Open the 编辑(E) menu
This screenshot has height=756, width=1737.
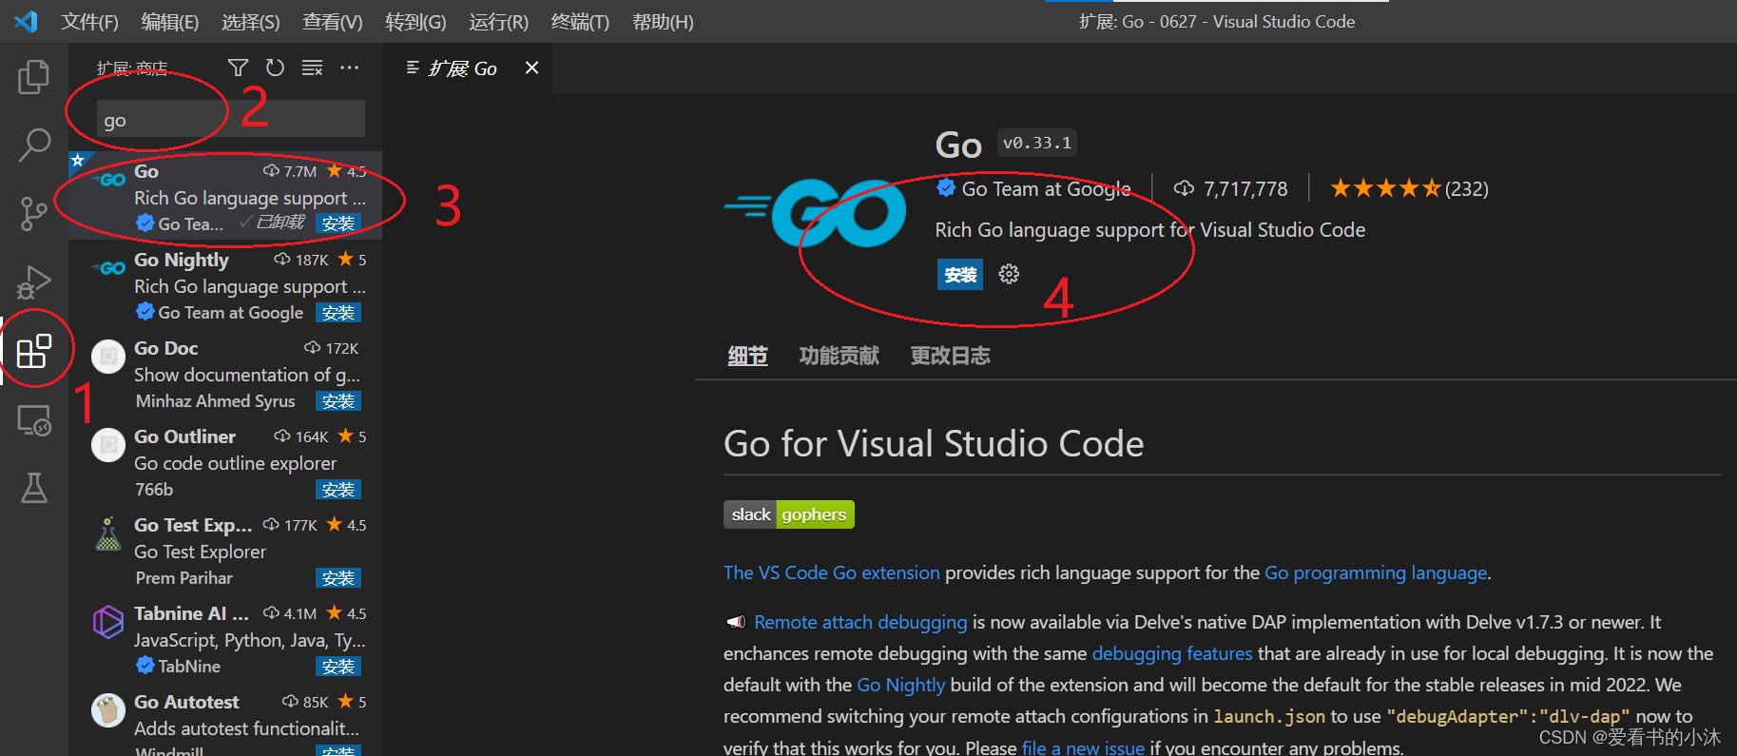pyautogui.click(x=170, y=22)
